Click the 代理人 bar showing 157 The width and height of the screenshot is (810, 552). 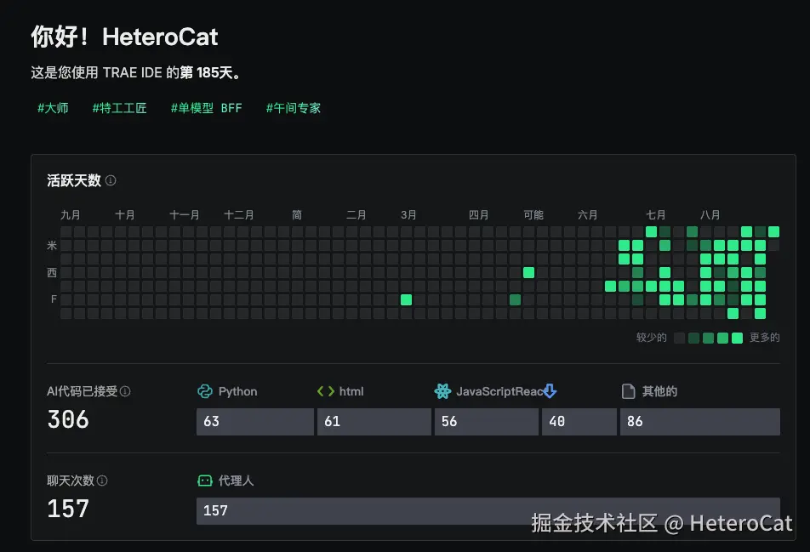488,511
